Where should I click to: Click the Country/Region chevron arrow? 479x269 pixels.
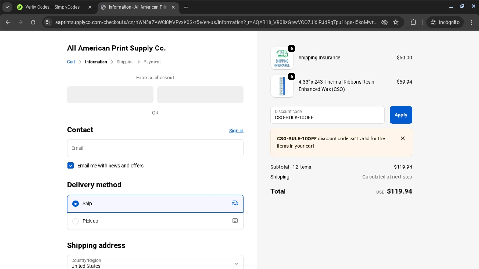click(236, 264)
